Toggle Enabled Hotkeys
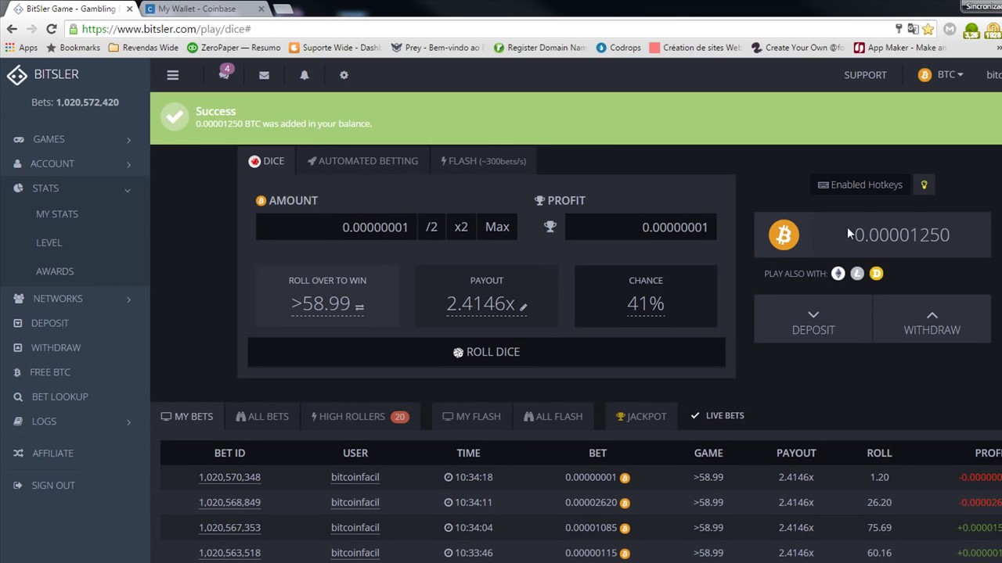 coord(860,185)
